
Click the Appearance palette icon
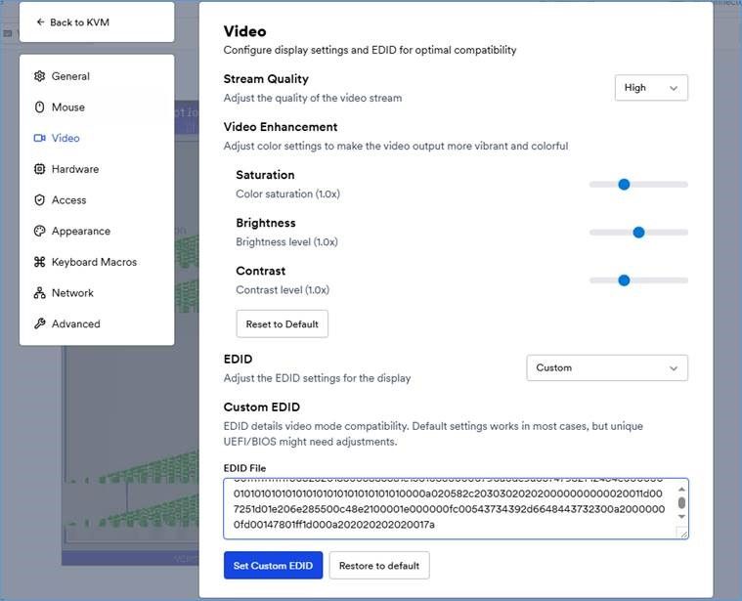40,231
